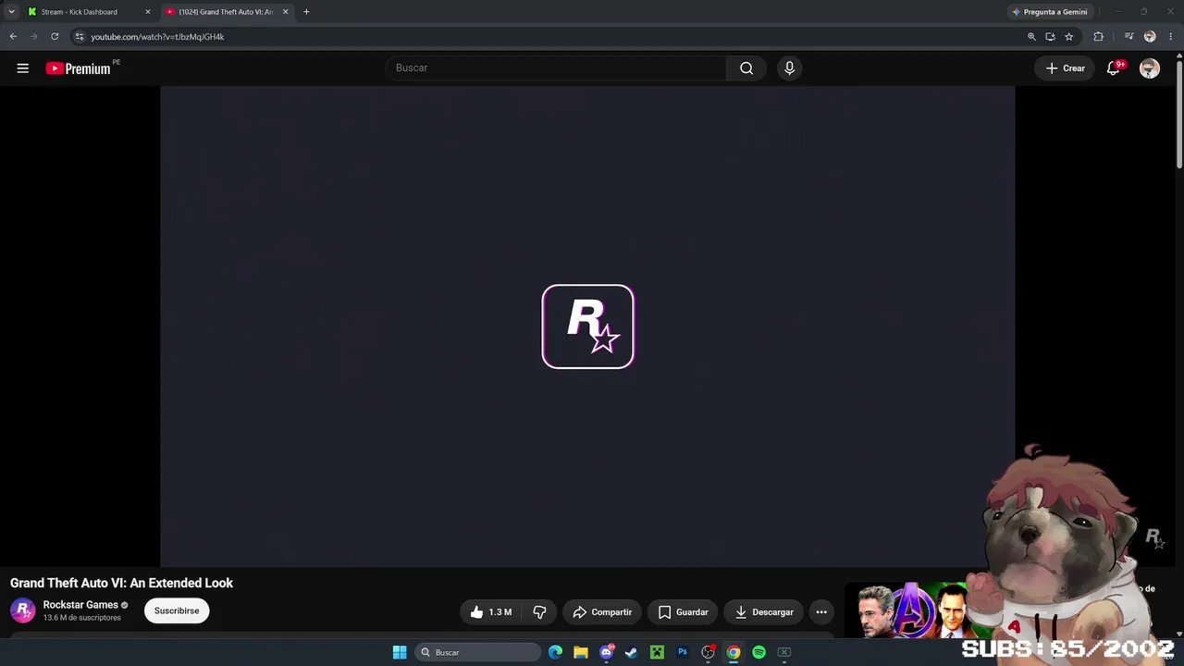Open Rockstar Games channel name link
Image resolution: width=1184 pixels, height=666 pixels.
tap(80, 605)
